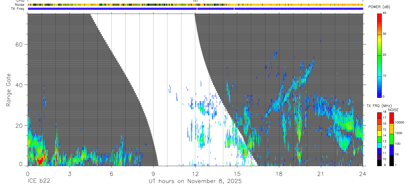
Task: Select the 18 tick on the TX FRQ legend
Action: [x=384, y=112]
